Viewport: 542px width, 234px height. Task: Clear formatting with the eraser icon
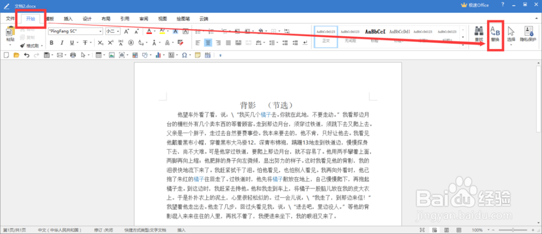pos(180,43)
